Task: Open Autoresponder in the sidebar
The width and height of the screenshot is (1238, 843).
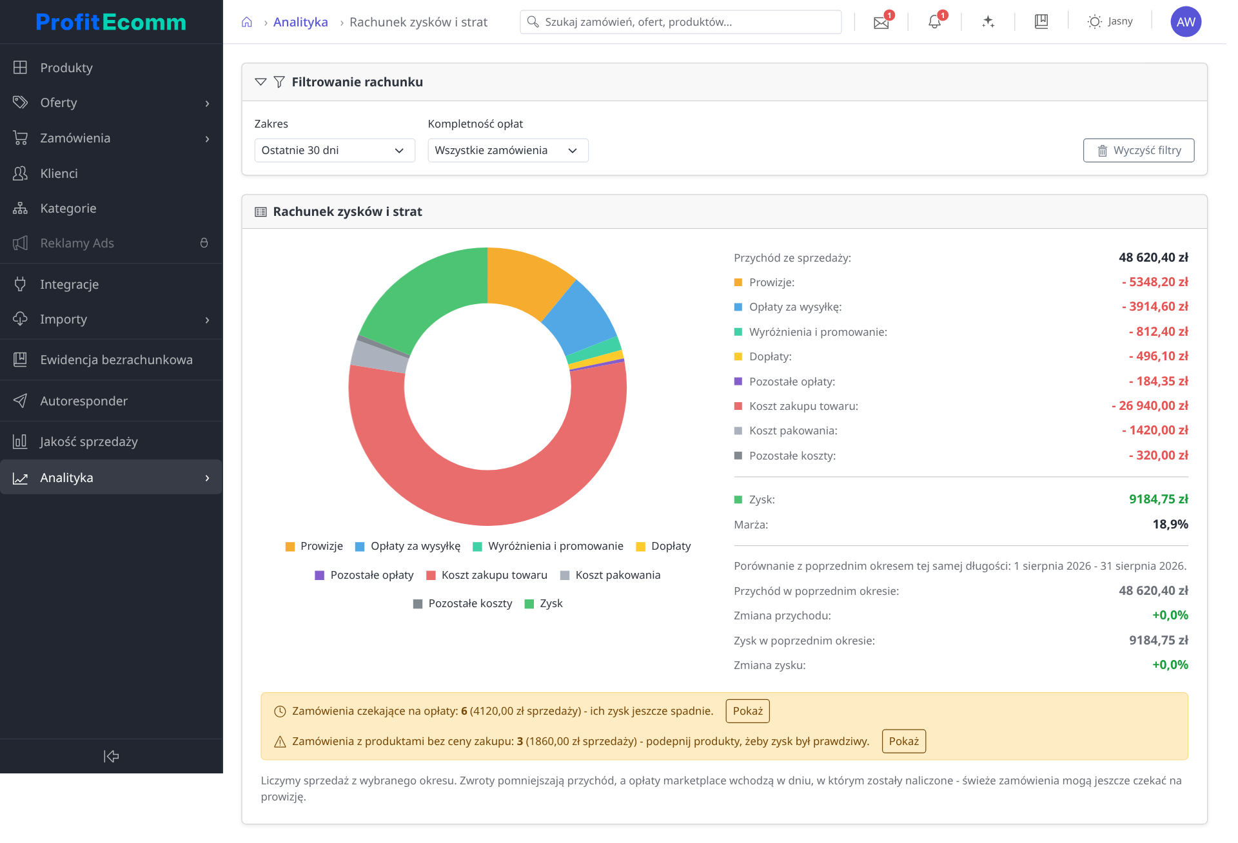Action: coord(111,401)
